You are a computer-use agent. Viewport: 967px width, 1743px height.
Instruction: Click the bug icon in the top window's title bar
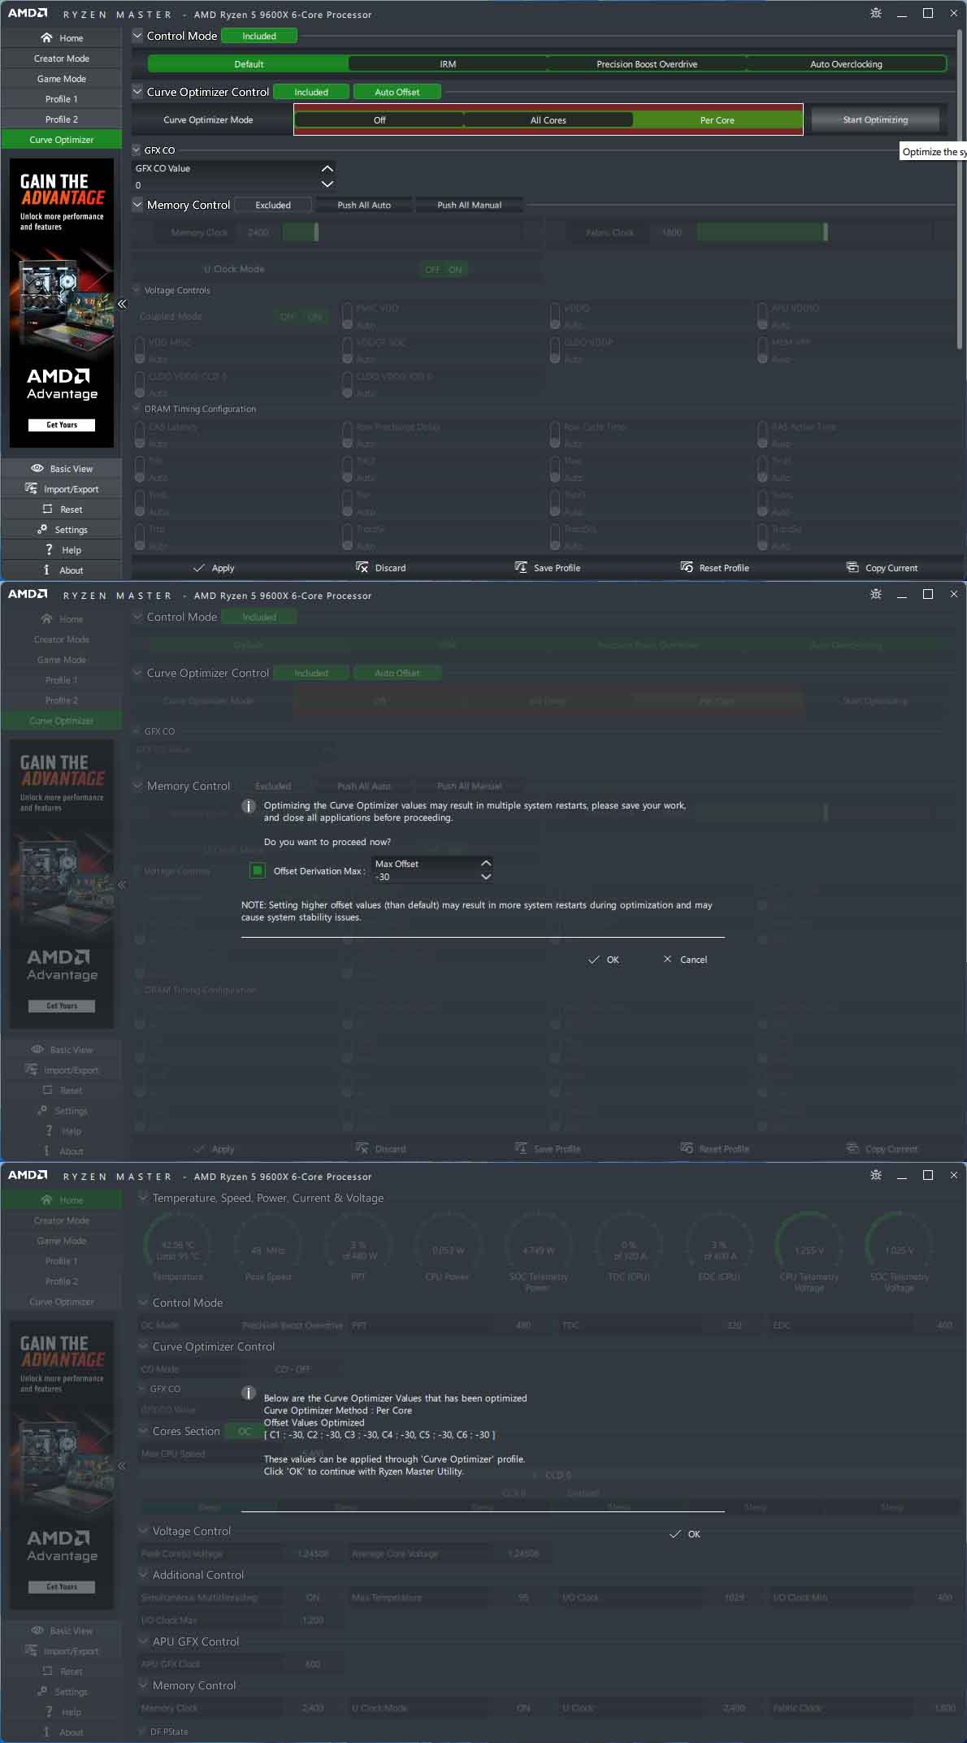click(876, 13)
